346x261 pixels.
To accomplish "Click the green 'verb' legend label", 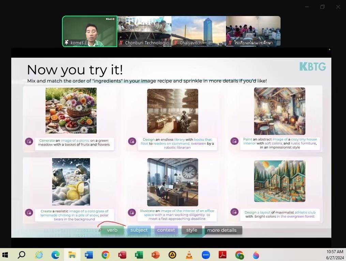I will [112, 230].
